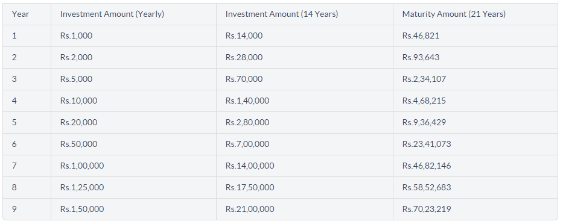Screen dimensions: 563x224
Task: Click the Year column header
Action: pyautogui.click(x=21, y=14)
